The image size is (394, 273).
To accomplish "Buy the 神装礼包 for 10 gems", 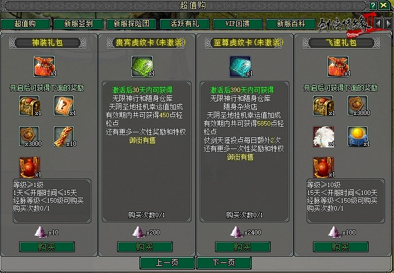I will point(47,247).
